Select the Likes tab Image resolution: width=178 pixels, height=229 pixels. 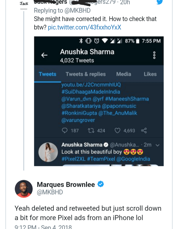pos(150,74)
